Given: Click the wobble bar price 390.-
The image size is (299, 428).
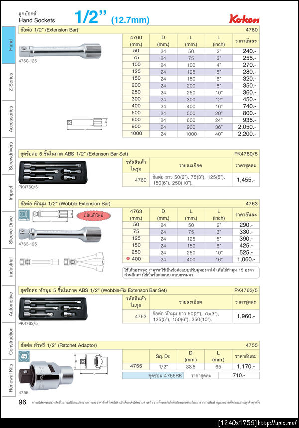Looking at the screenshot, I should pyautogui.click(x=246, y=239).
